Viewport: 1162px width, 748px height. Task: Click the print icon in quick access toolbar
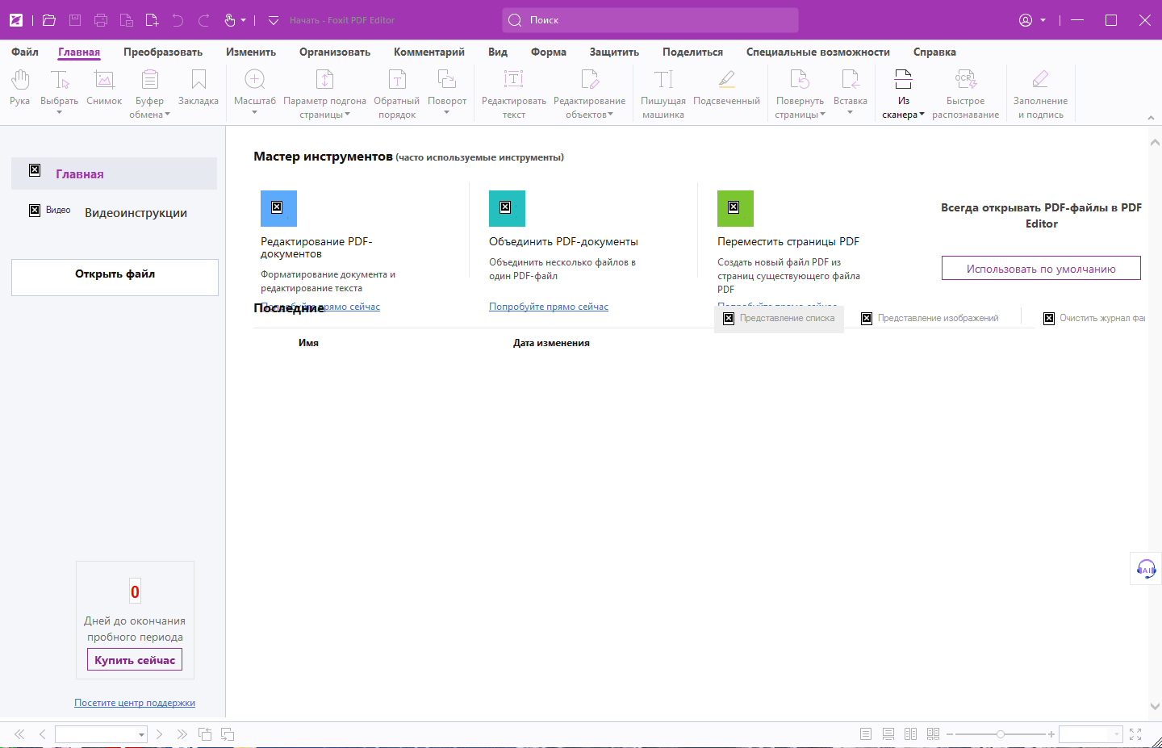click(101, 20)
